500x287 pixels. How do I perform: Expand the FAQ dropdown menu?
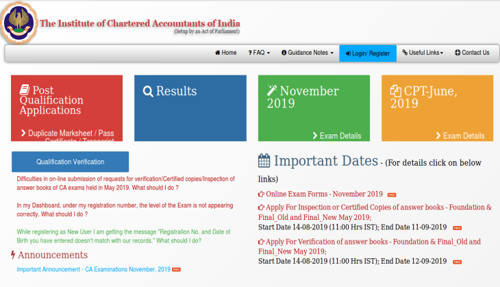260,53
